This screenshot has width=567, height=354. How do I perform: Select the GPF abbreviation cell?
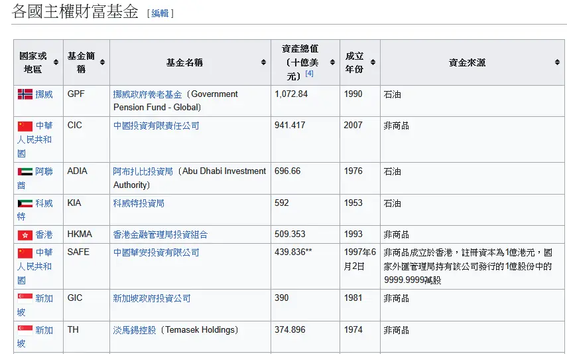tap(86, 101)
